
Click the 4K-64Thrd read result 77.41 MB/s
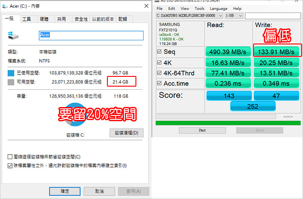coord(228,73)
